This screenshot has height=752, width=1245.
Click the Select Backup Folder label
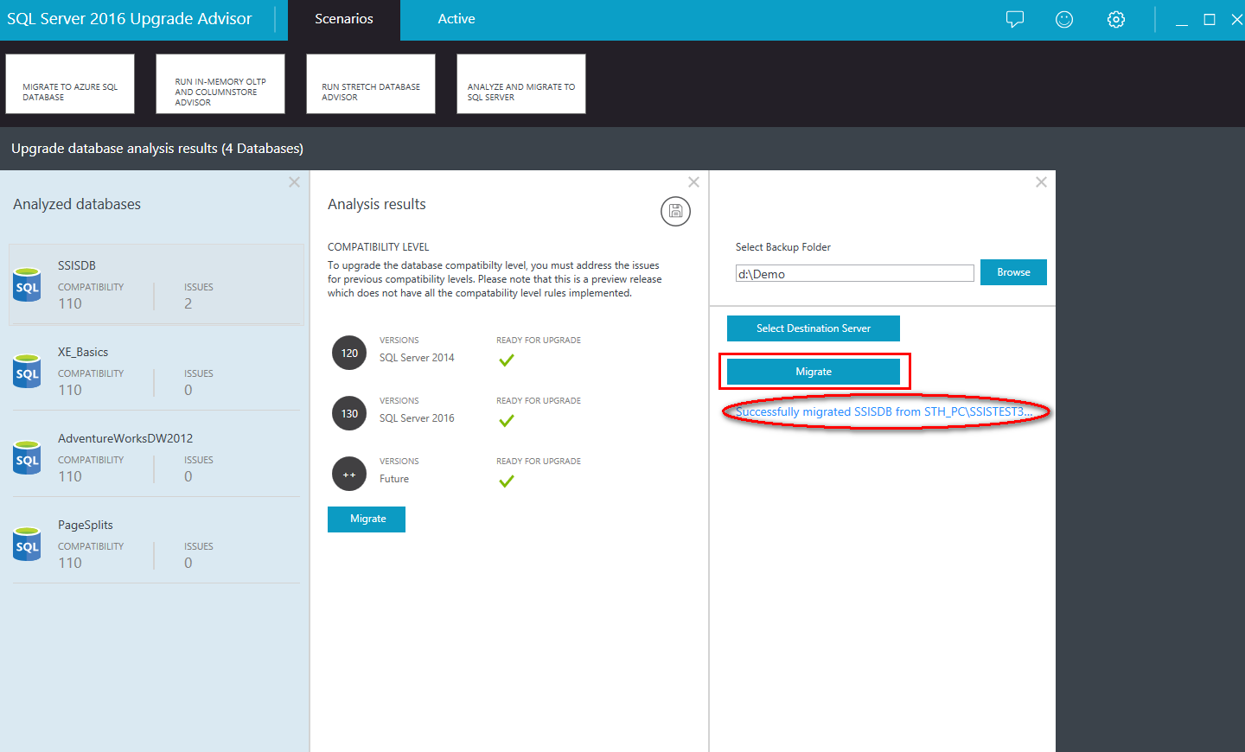tap(783, 247)
